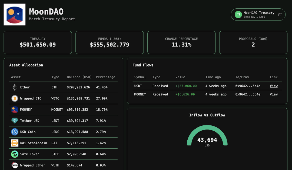
Task: Click the 27.09% Wrapped BTC percentage
Action: point(102,98)
